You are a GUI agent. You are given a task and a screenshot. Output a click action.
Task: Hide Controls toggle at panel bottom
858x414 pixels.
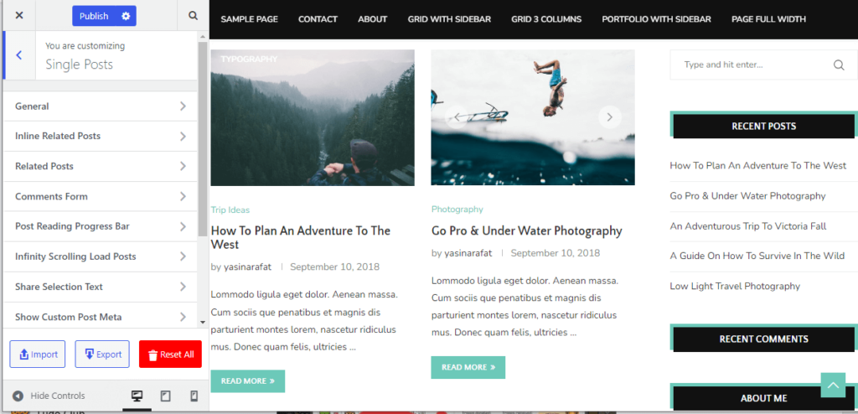[x=49, y=396]
